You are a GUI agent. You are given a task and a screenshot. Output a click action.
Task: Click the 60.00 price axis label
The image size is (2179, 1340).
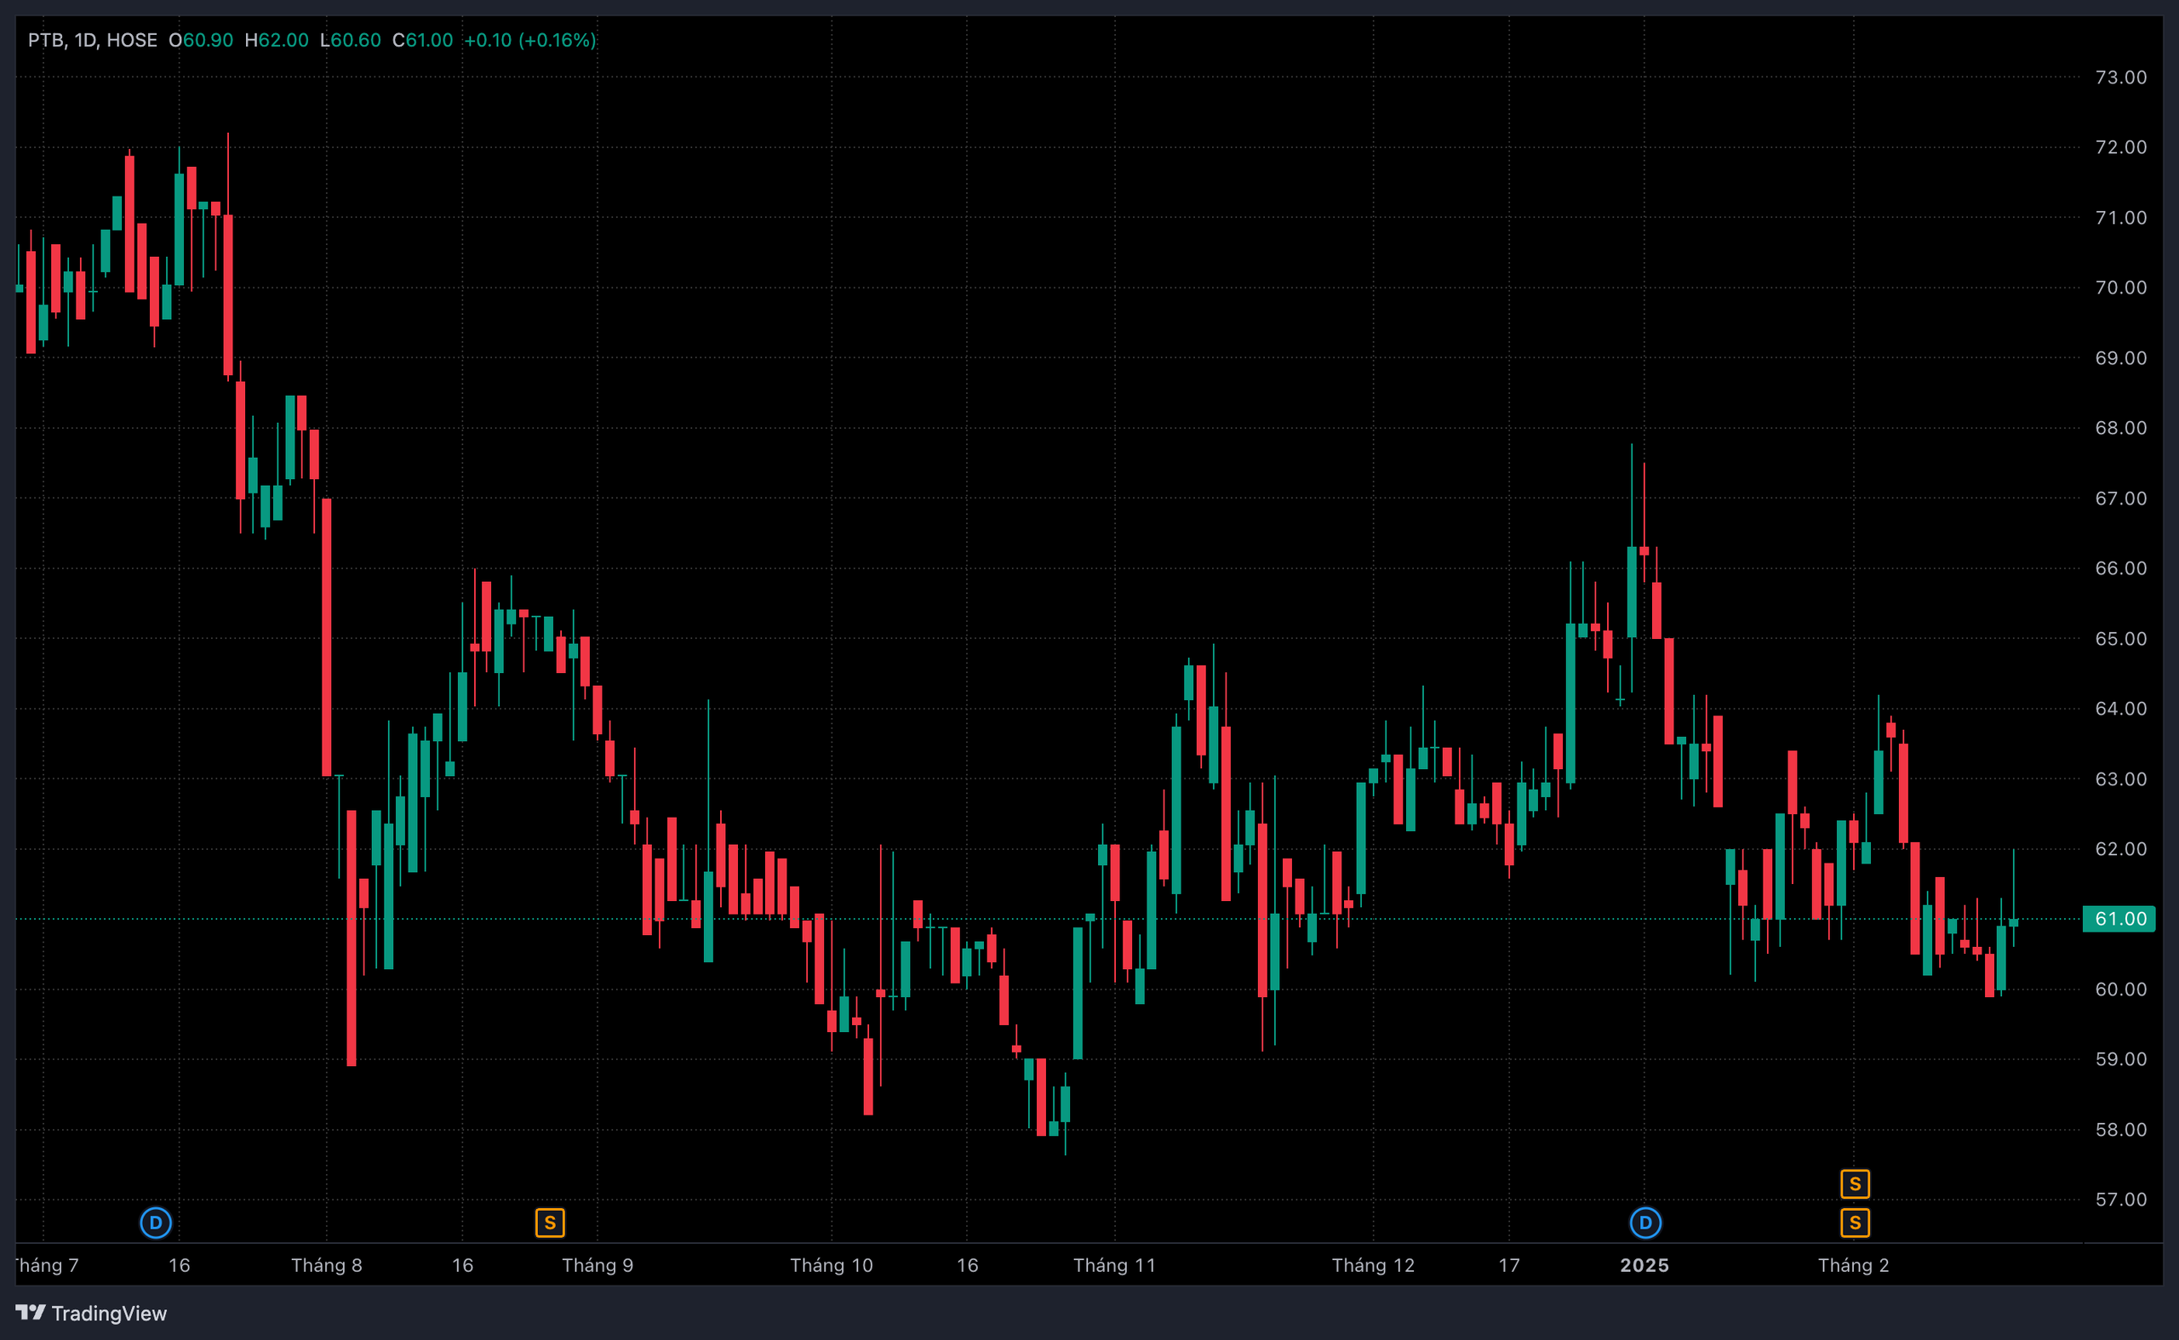pos(2120,989)
